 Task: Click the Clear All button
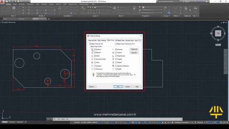[134, 53]
